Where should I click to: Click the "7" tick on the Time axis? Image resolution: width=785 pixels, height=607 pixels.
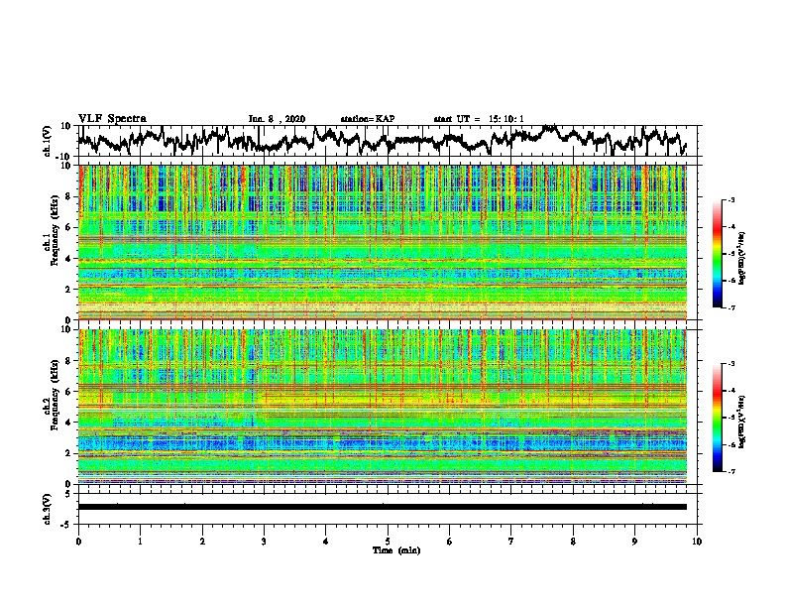[511, 542]
